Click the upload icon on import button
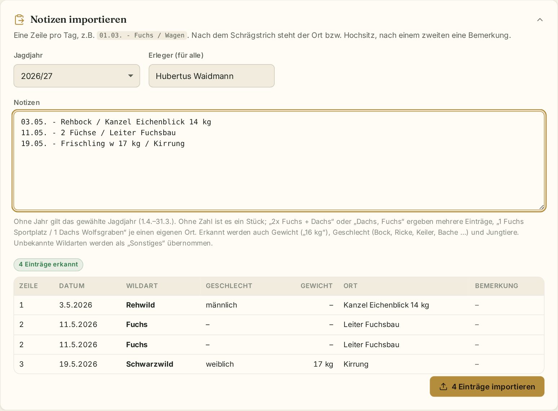Viewport: 558px width, 411px height. click(443, 386)
